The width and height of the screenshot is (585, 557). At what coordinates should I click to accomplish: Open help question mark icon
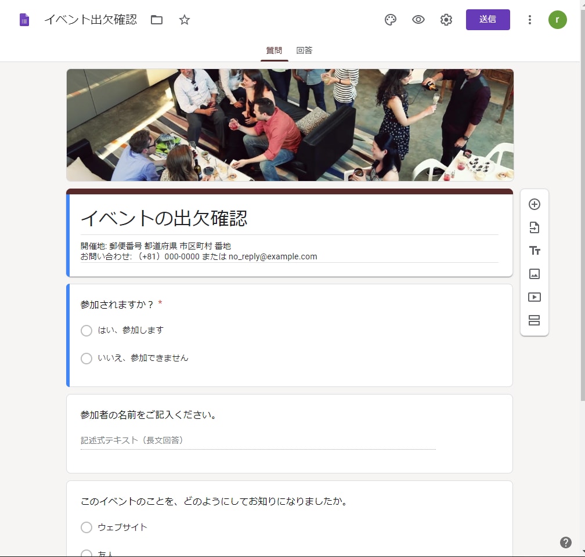[566, 542]
